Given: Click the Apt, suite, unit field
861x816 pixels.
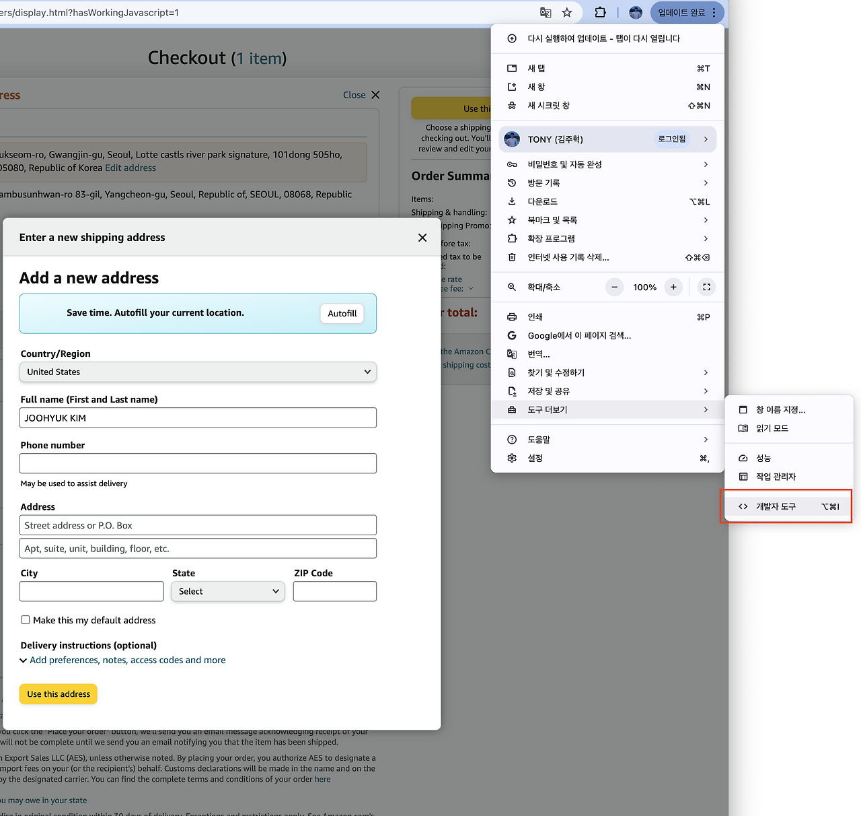Looking at the screenshot, I should point(198,549).
